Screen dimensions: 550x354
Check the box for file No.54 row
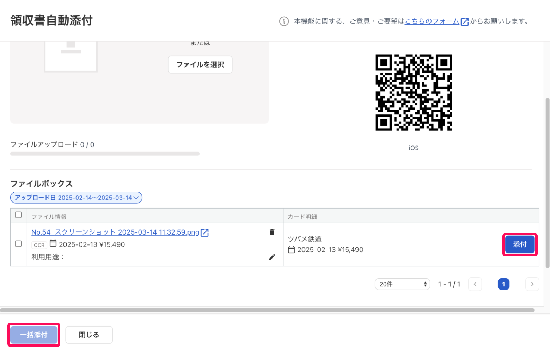click(x=18, y=244)
